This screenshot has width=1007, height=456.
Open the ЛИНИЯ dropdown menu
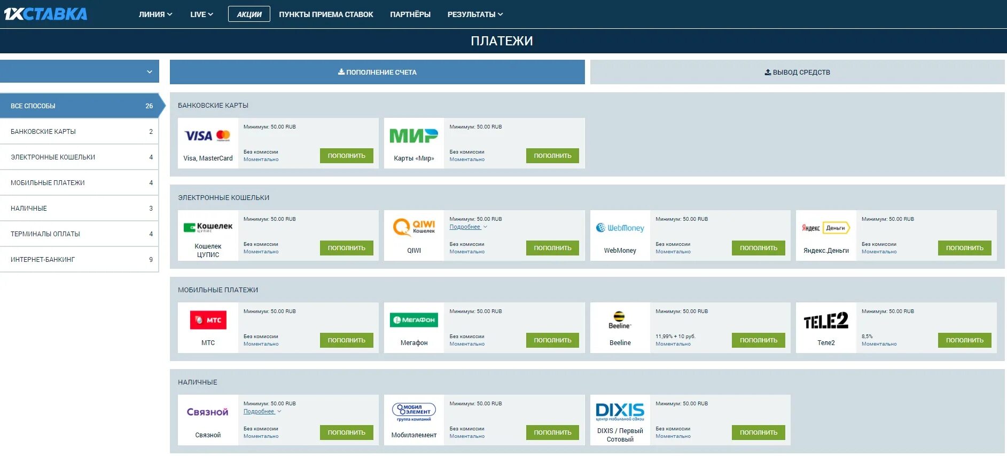point(155,14)
